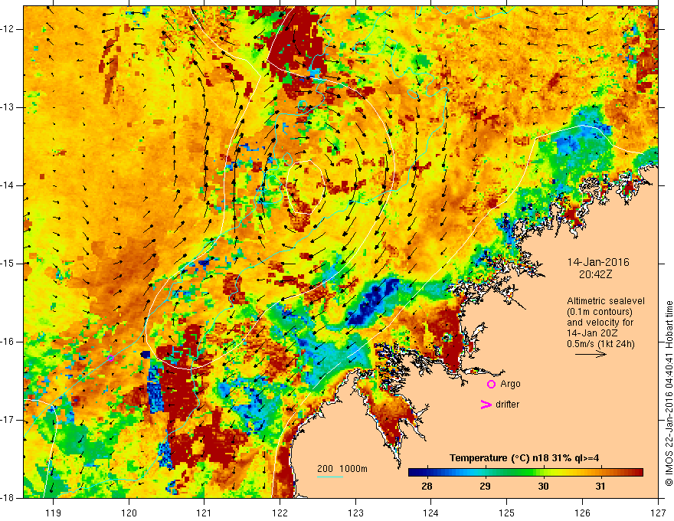Screen dimensions: 674x521
Task: Click the pink Argo float marker on the map
Action: pyautogui.click(x=110, y=358)
